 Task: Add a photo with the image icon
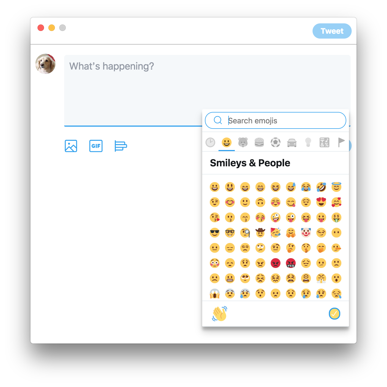click(71, 146)
